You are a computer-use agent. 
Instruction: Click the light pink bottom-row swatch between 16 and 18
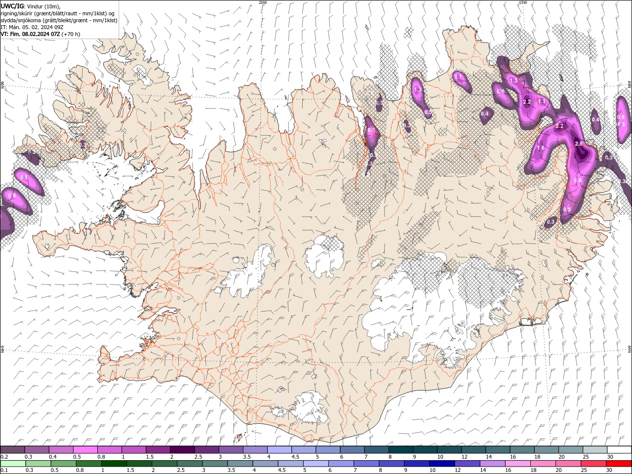(517, 464)
